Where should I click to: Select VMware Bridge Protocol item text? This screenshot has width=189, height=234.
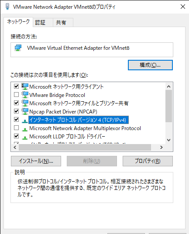tap(57, 95)
